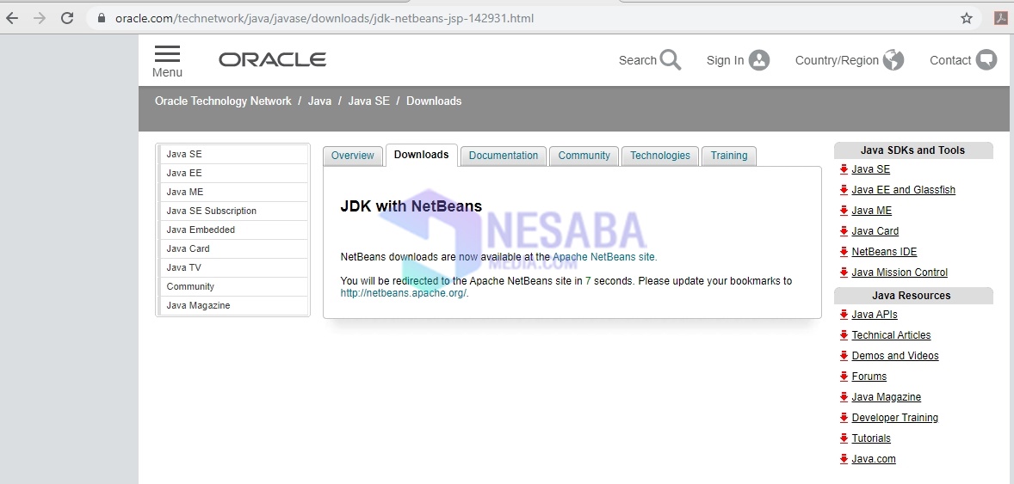The height and width of the screenshot is (484, 1014).
Task: Switch to the Training tab
Action: (x=729, y=156)
